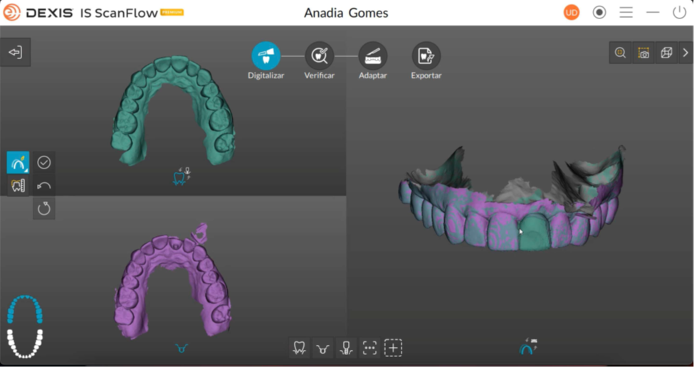Undo the last scan action
Image resolution: width=694 pixels, height=367 pixels.
(x=44, y=186)
